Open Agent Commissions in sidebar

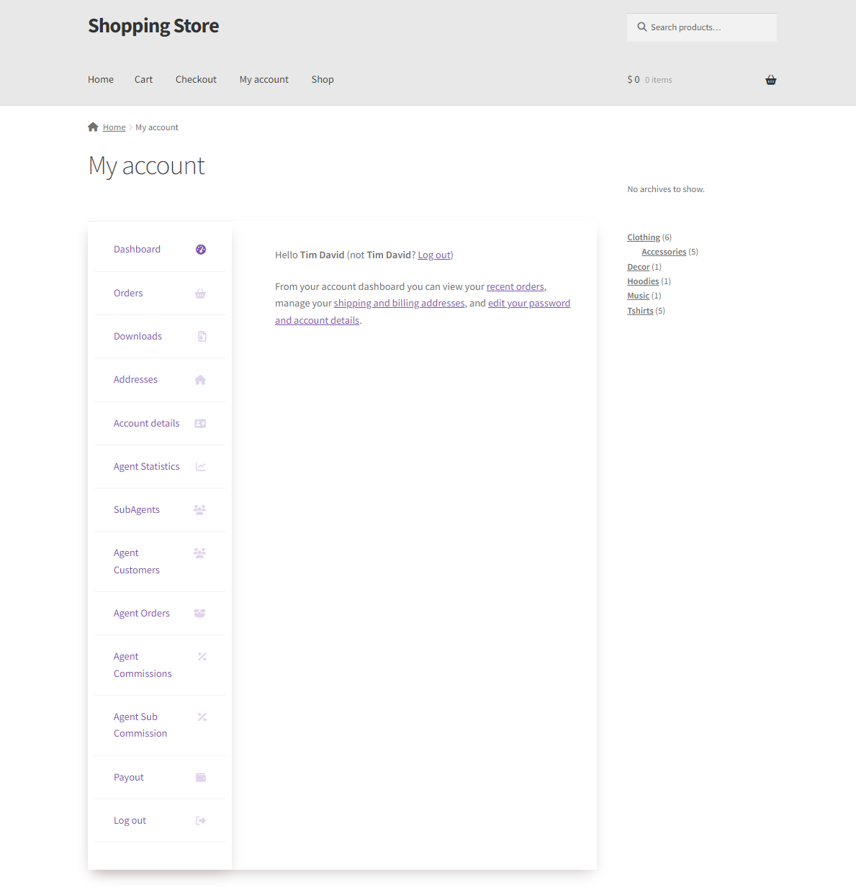(160, 665)
